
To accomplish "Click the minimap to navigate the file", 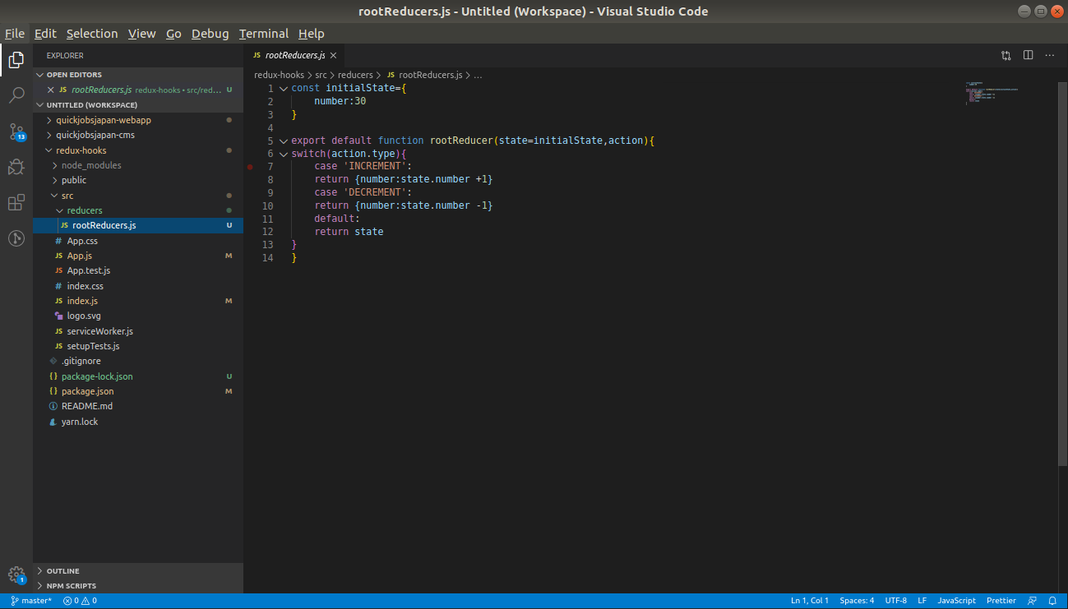I will pos(991,92).
